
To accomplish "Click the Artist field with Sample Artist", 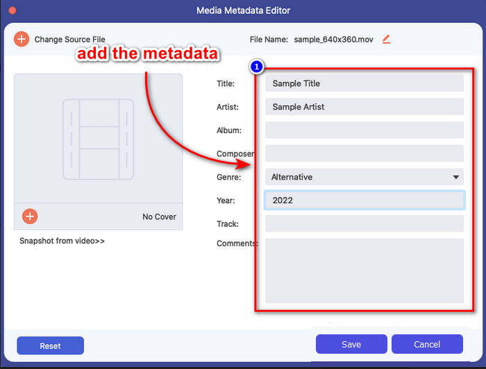I will click(364, 107).
